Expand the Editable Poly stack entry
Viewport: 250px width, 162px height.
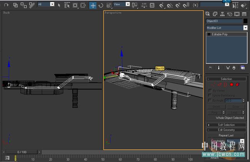pyautogui.click(x=209, y=34)
